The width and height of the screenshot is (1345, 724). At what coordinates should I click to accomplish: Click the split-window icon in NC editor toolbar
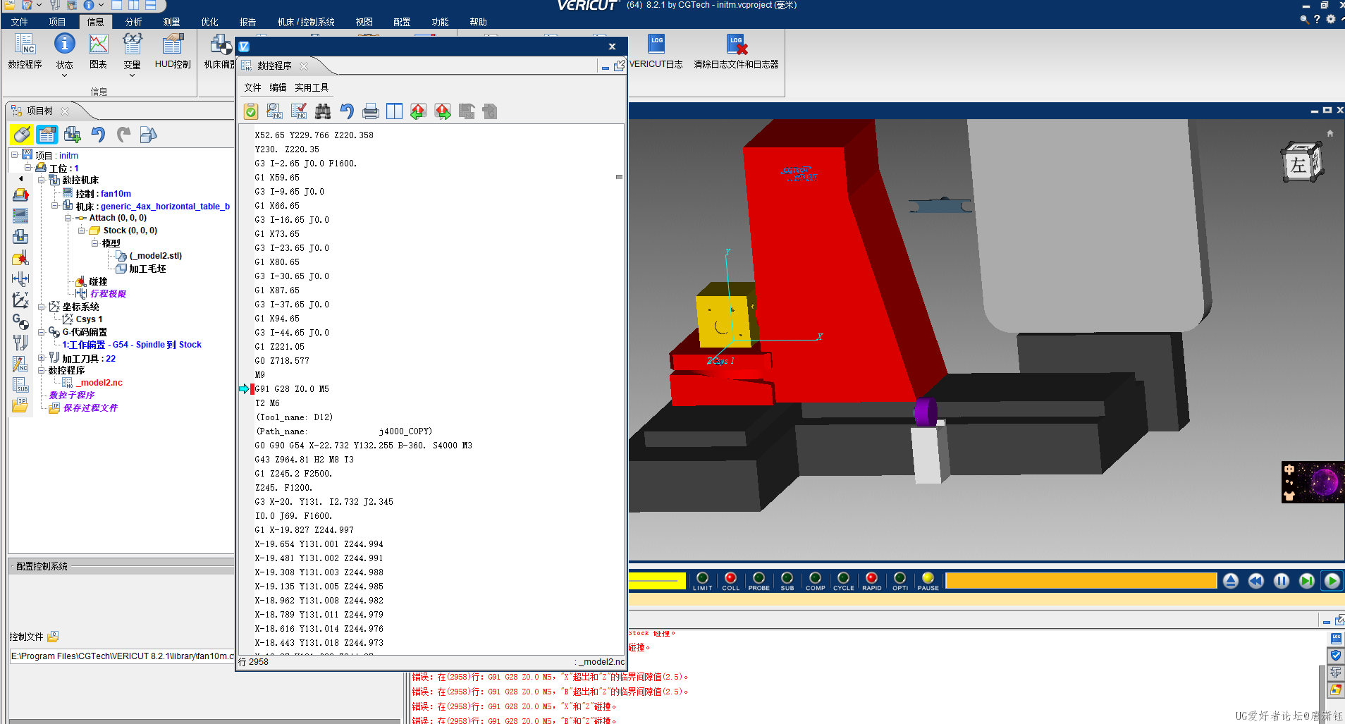tap(395, 111)
